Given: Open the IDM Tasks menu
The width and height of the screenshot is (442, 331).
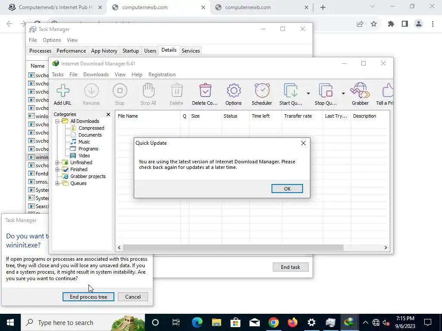Looking at the screenshot, I should click(x=57, y=75).
